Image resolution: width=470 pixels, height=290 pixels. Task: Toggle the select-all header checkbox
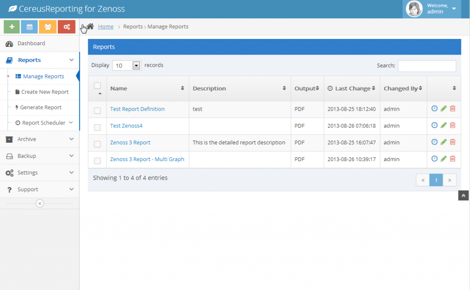click(x=97, y=86)
